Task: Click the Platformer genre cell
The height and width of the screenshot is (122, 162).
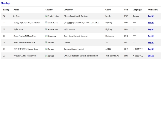Action: (109, 36)
